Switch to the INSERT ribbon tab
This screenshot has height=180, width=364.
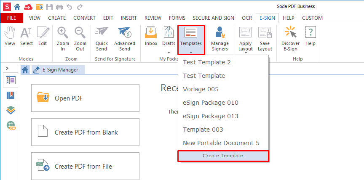[x=129, y=18]
